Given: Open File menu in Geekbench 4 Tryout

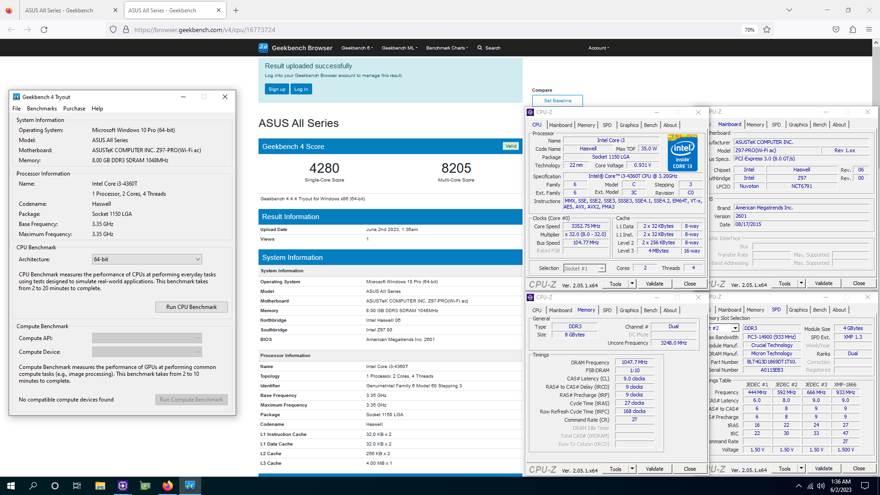Looking at the screenshot, I should [16, 109].
